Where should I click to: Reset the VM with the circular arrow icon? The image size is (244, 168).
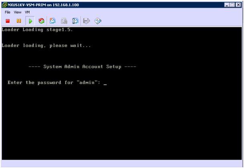coord(41,21)
